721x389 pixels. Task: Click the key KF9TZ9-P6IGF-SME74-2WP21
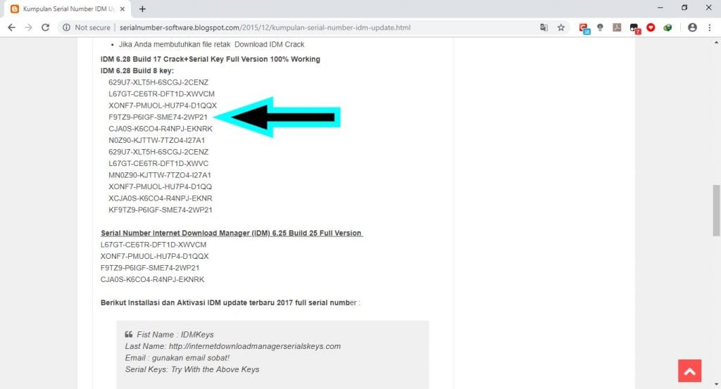click(160, 210)
